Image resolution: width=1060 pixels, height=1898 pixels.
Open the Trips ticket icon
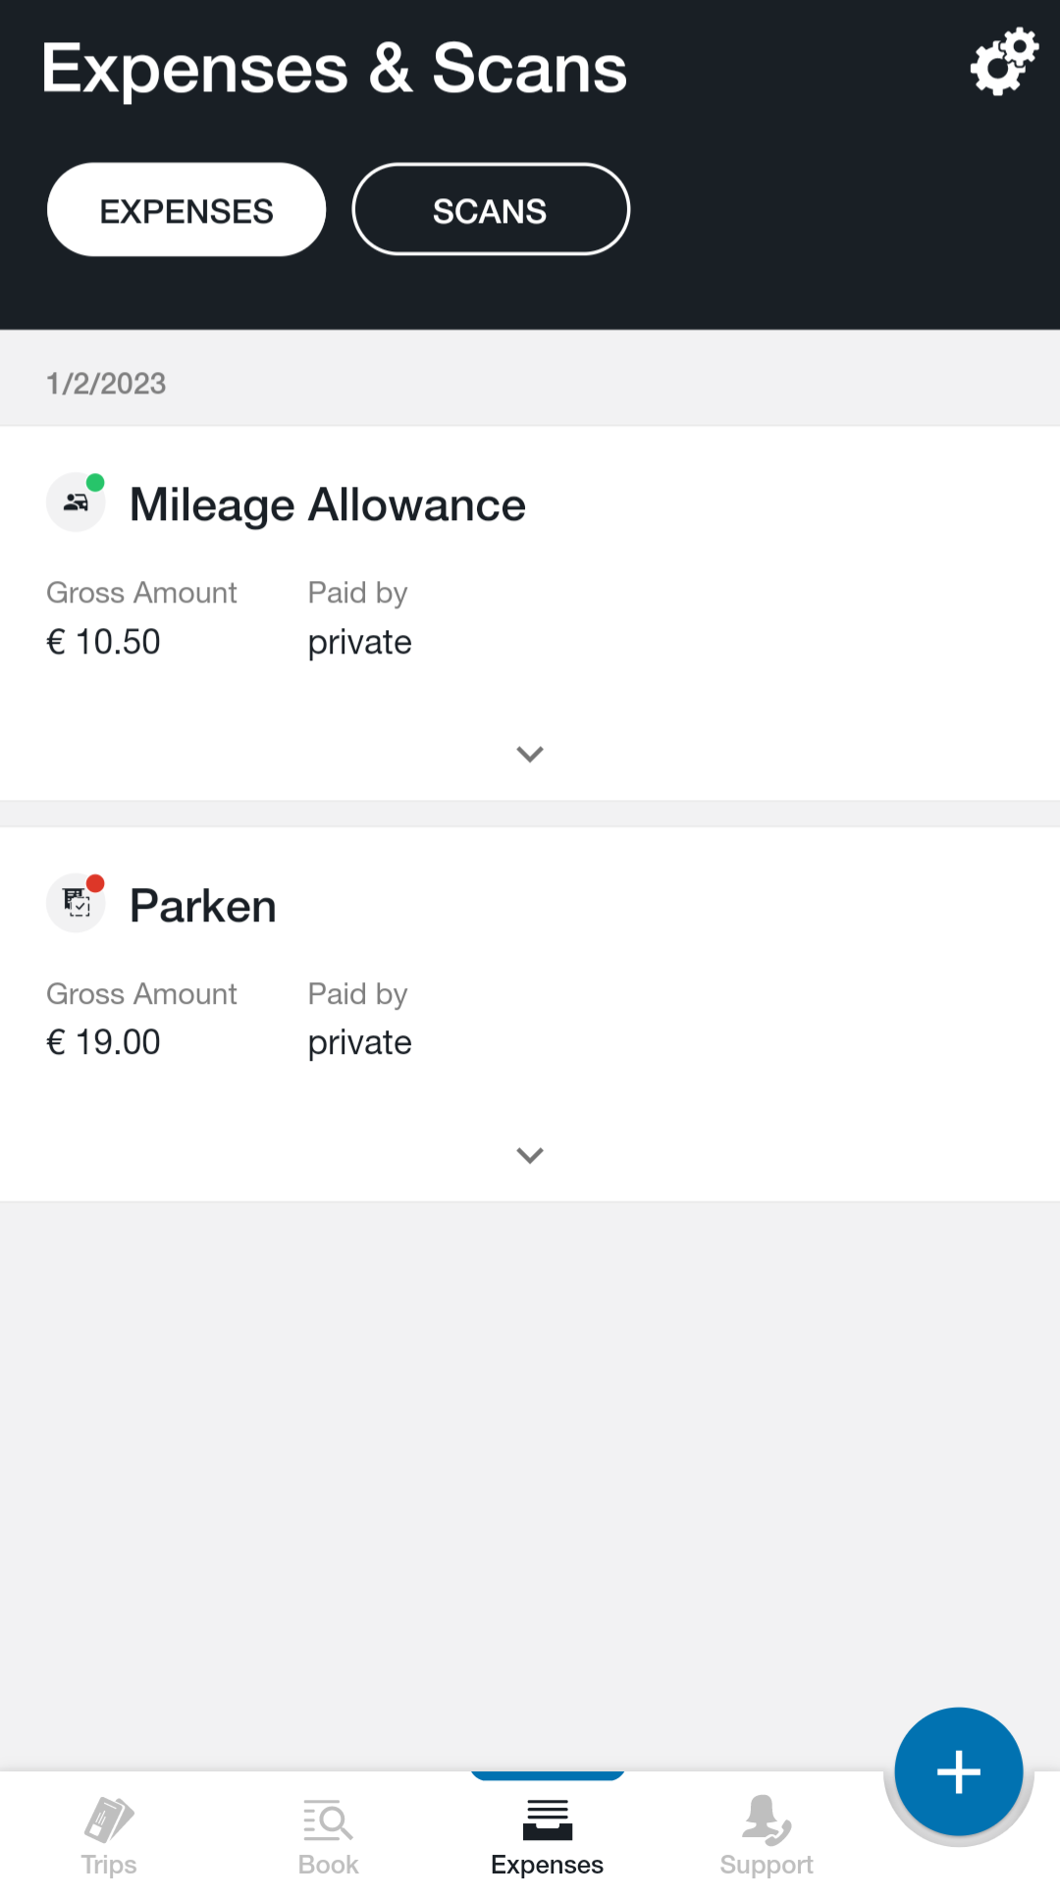(109, 1819)
